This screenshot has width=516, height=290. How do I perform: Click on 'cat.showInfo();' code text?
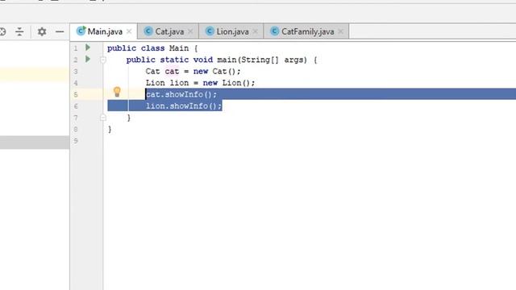pyautogui.click(x=181, y=94)
